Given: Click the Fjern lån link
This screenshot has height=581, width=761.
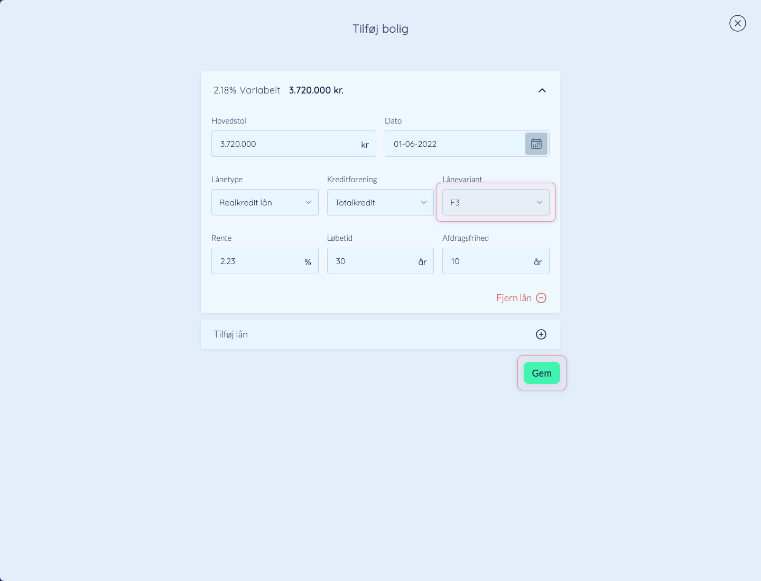Looking at the screenshot, I should tap(514, 298).
